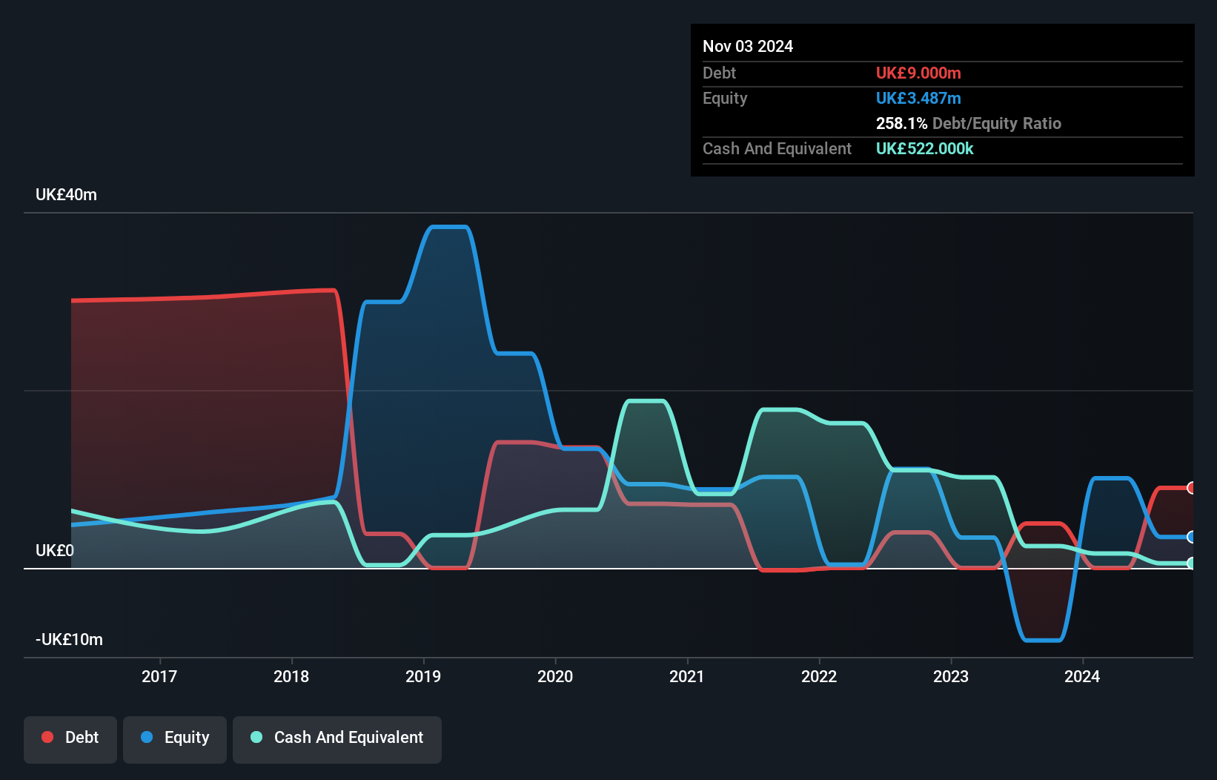Click the UK£522.000k cash value

click(925, 148)
